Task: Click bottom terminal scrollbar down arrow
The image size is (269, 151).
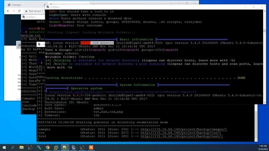Action: (x=256, y=140)
